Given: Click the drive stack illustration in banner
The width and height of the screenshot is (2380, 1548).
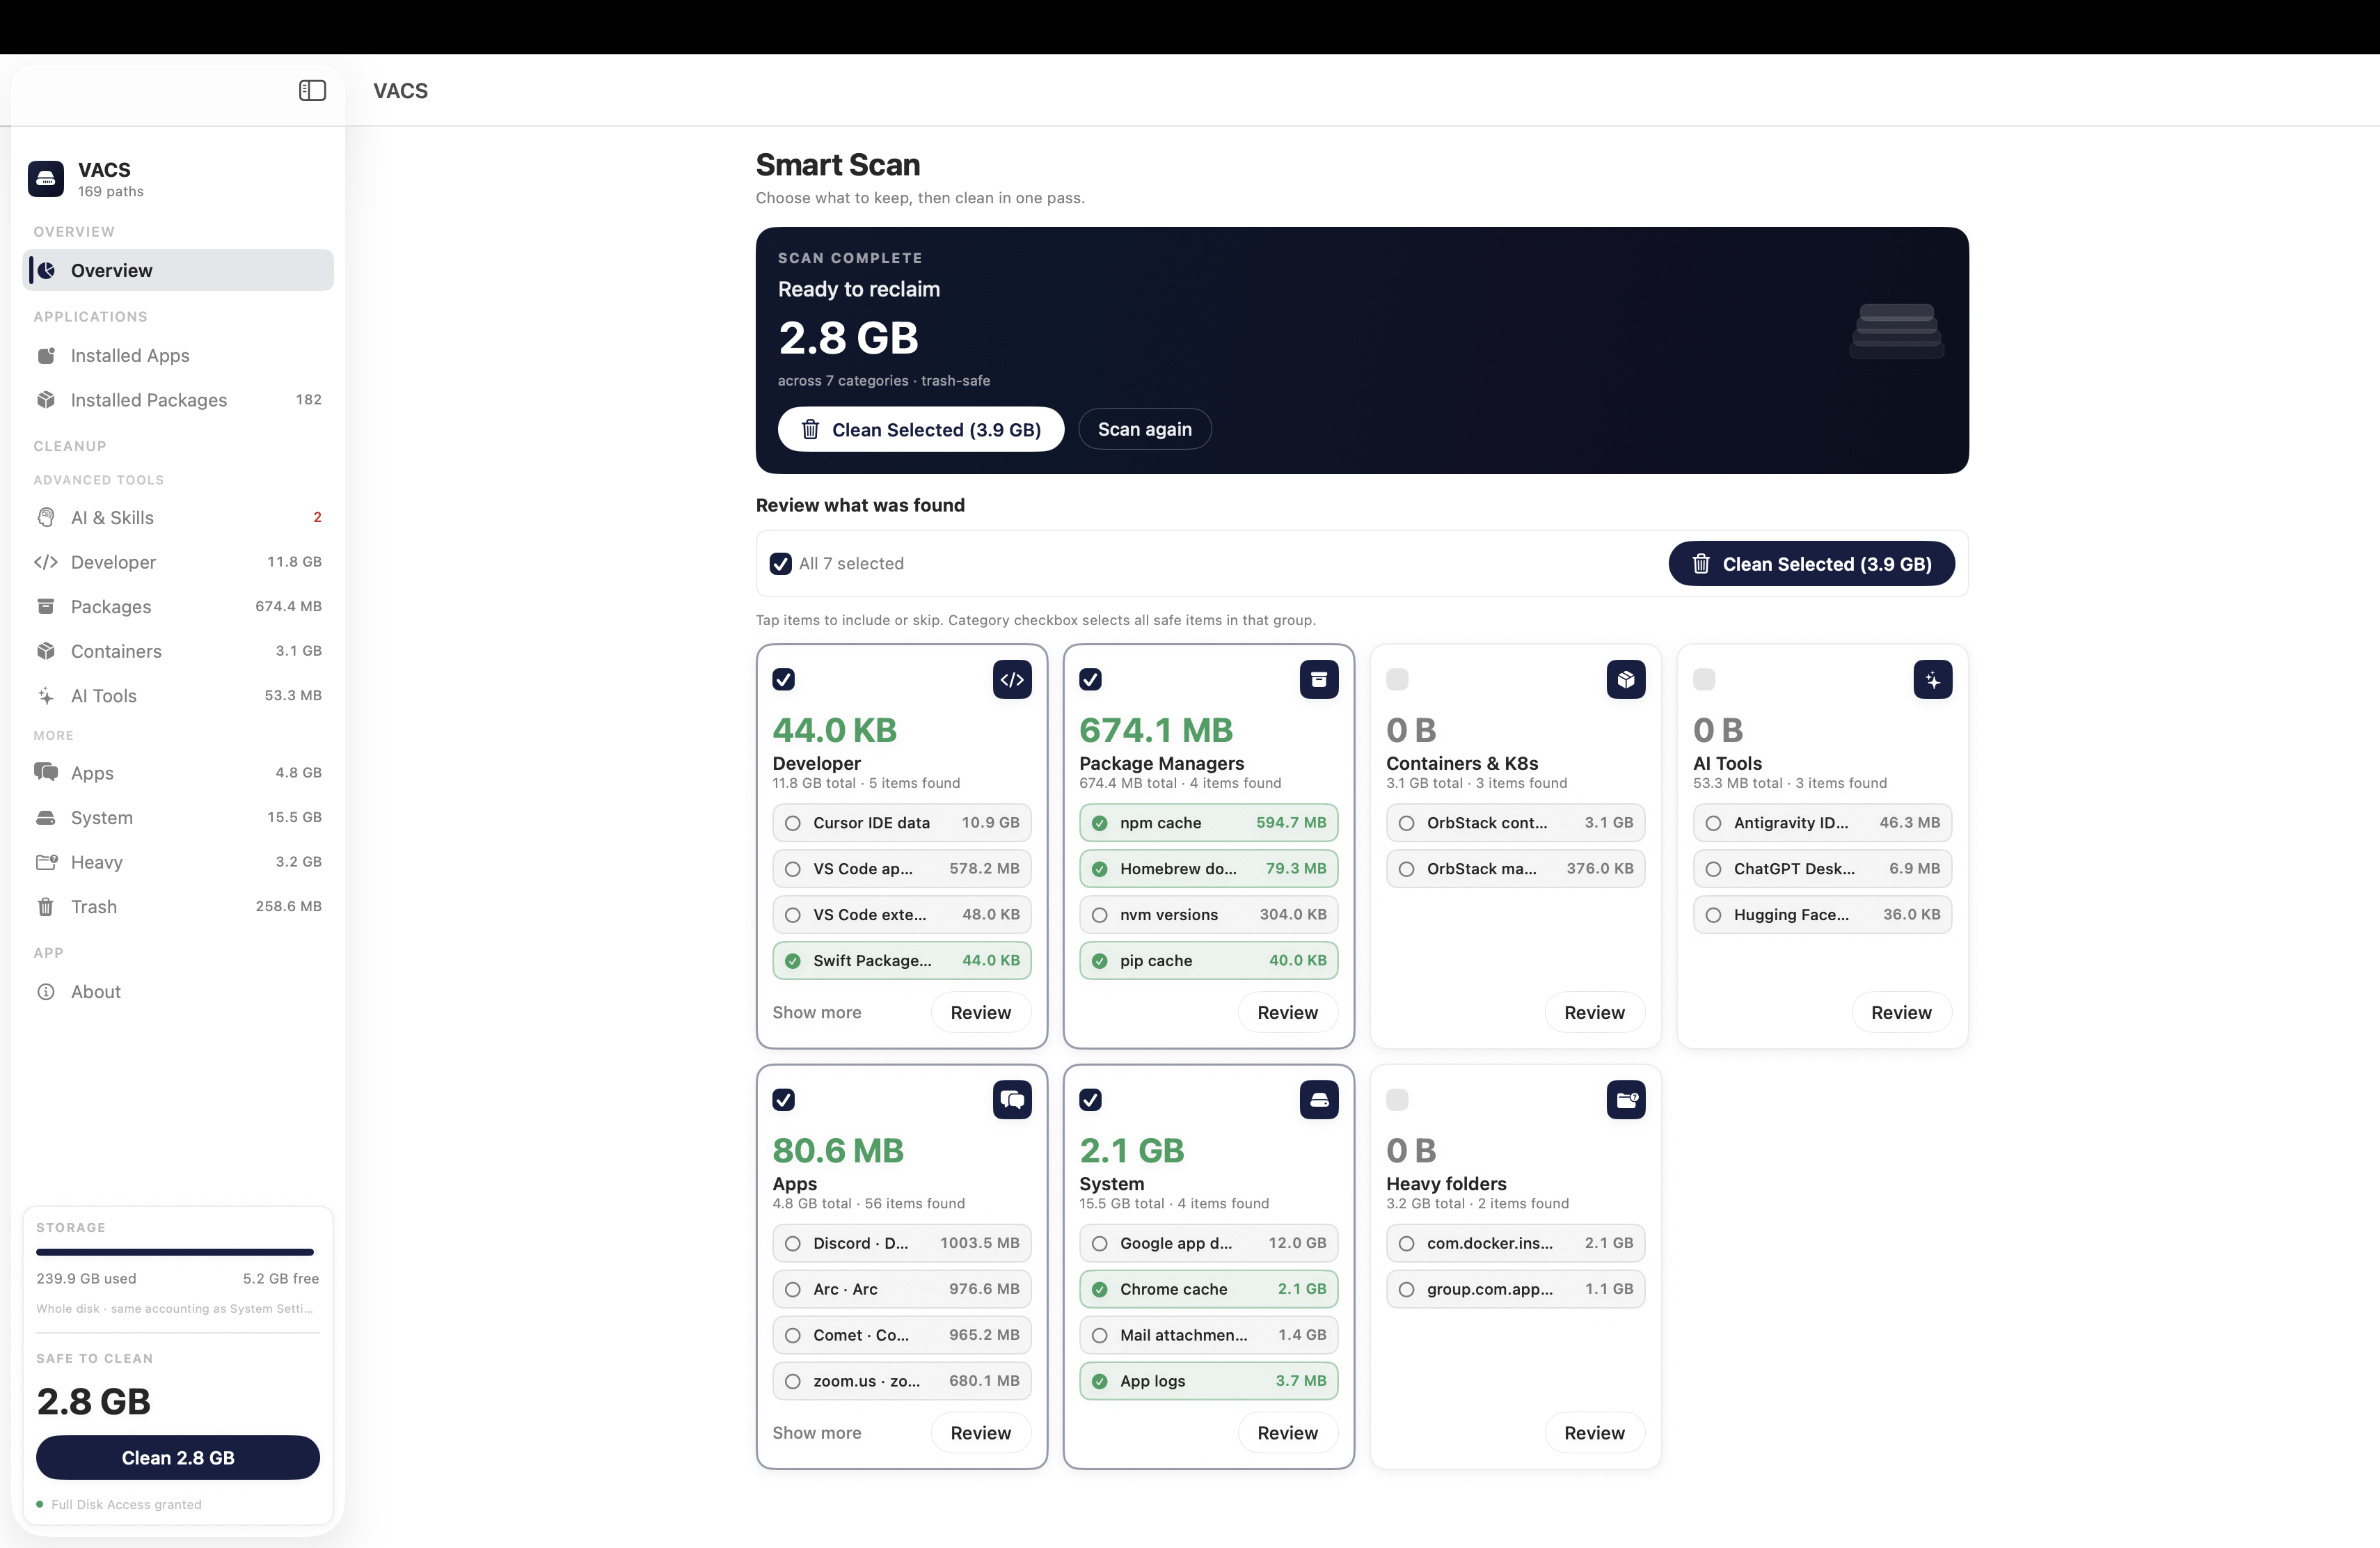Looking at the screenshot, I should tap(1897, 331).
